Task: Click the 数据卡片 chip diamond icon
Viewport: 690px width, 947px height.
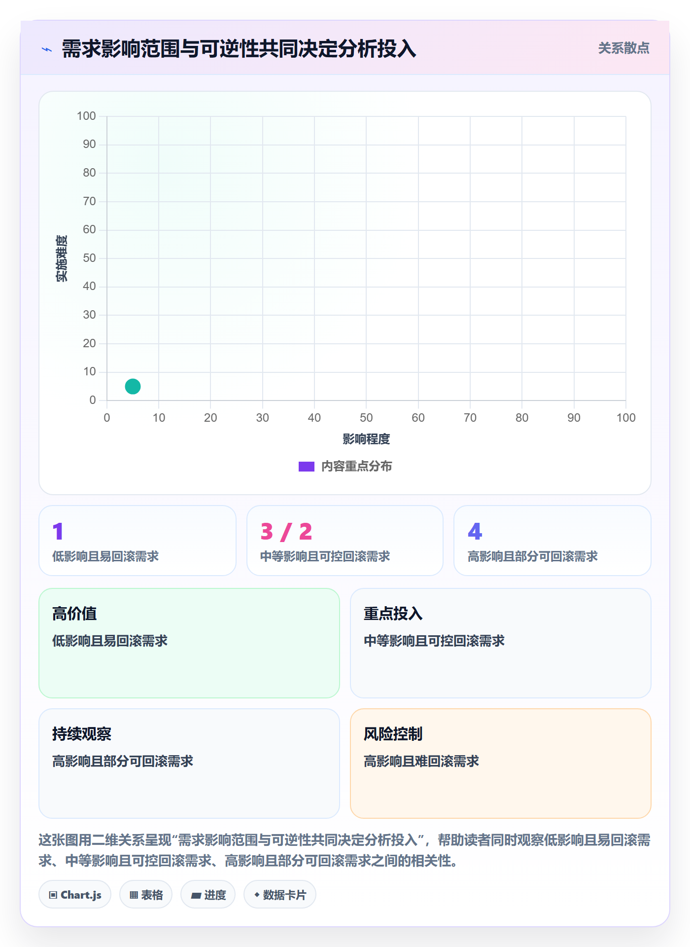Action: [x=257, y=895]
